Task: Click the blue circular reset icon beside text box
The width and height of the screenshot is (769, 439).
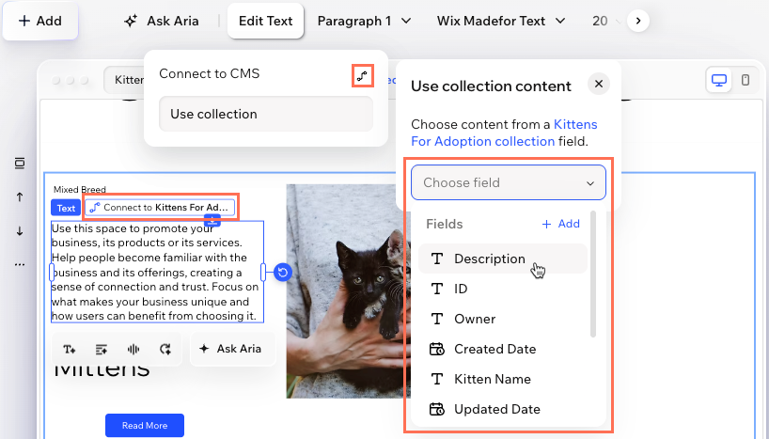Action: pyautogui.click(x=283, y=272)
